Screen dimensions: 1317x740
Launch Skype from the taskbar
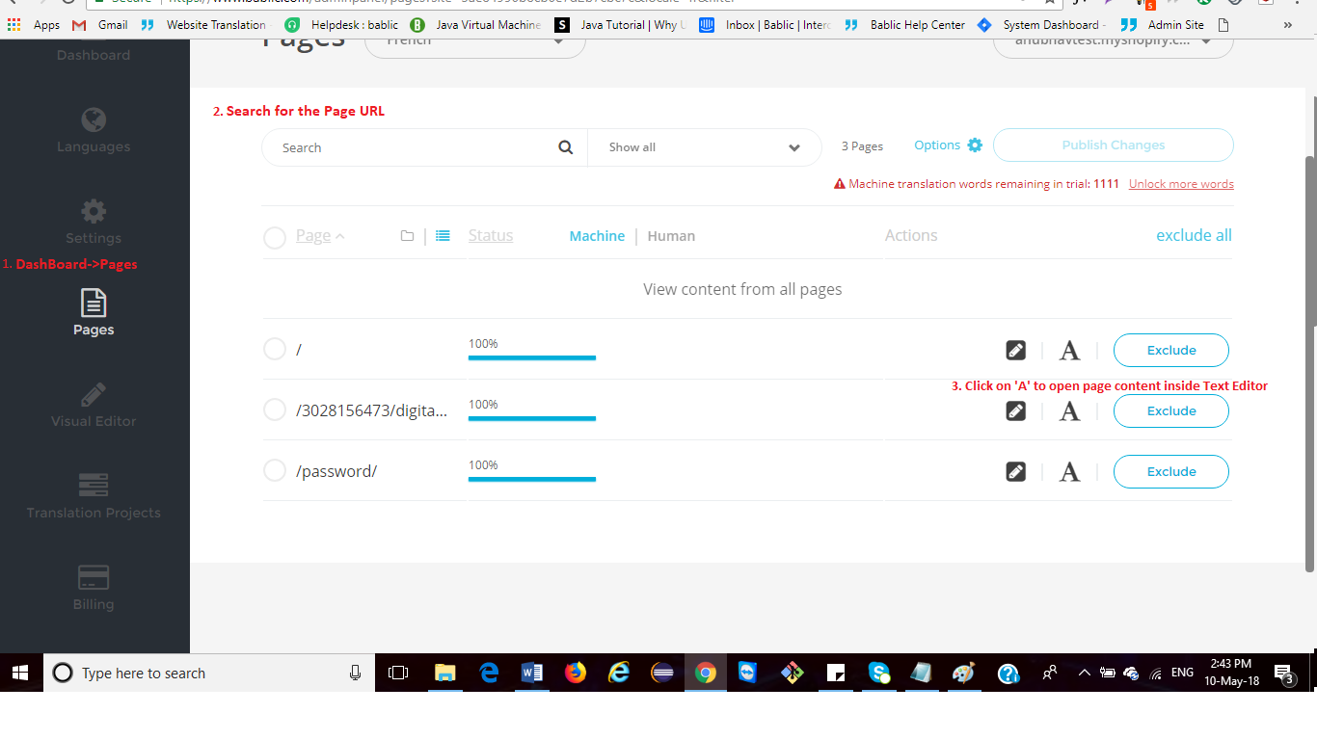click(x=877, y=673)
